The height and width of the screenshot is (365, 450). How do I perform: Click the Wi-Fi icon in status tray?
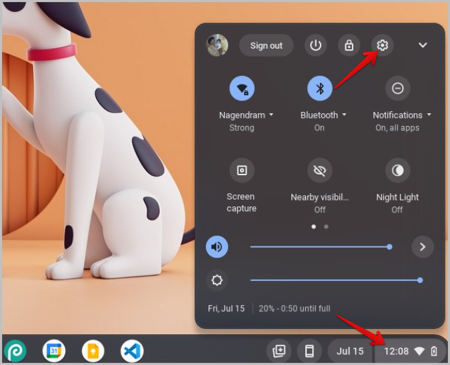(419, 351)
